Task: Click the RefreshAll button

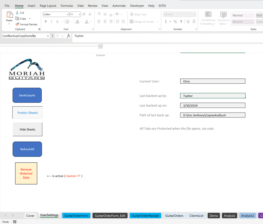Action: [27, 149]
